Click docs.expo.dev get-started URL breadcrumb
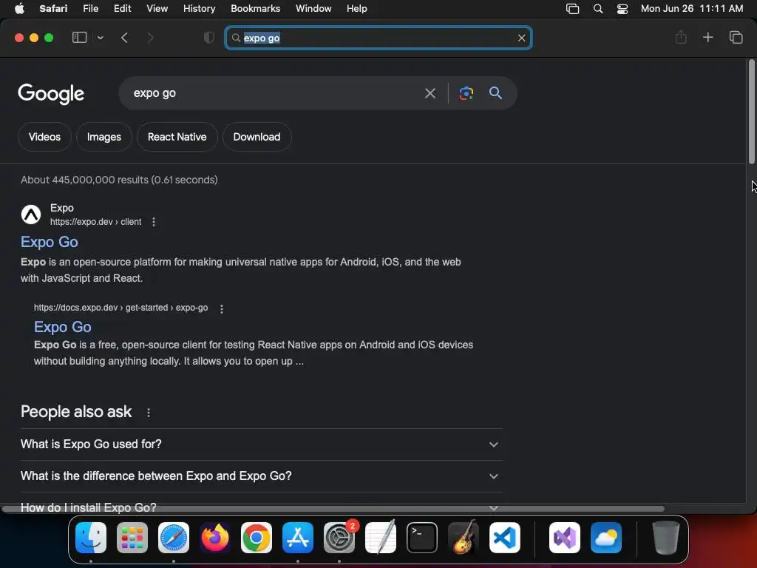Viewport: 757px width, 568px height. click(x=120, y=308)
